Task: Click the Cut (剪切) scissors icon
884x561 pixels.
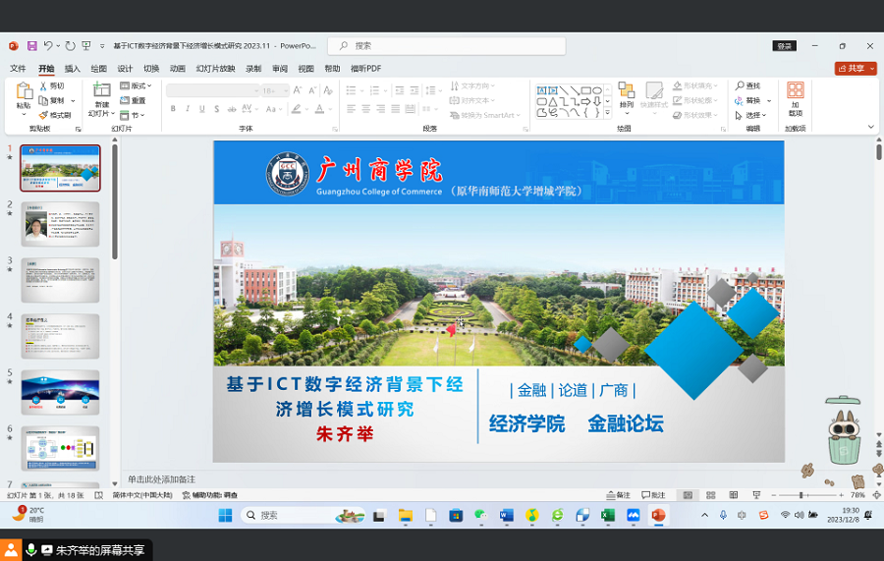Action: [x=44, y=86]
